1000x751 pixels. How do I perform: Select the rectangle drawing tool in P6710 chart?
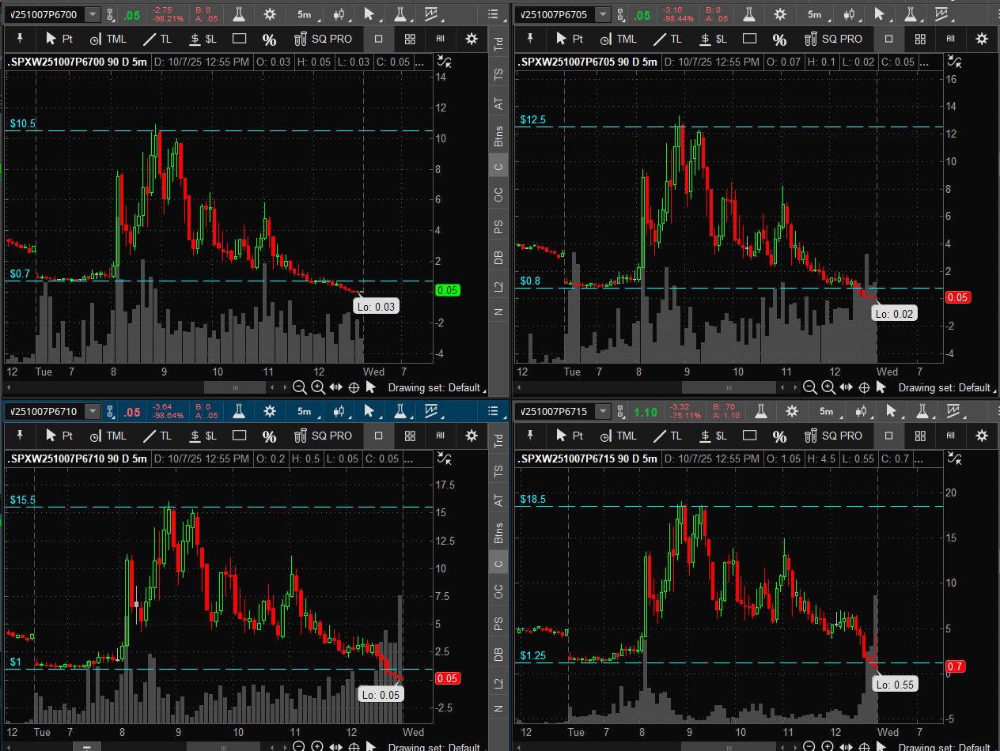(x=239, y=436)
